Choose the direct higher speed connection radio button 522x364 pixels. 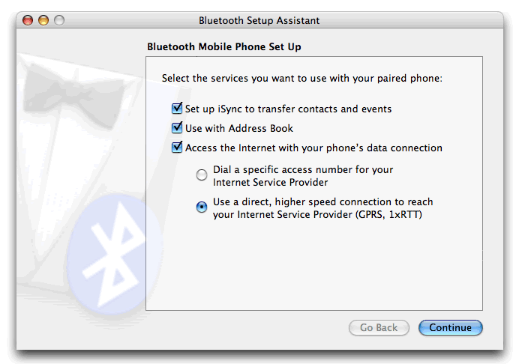point(202,207)
